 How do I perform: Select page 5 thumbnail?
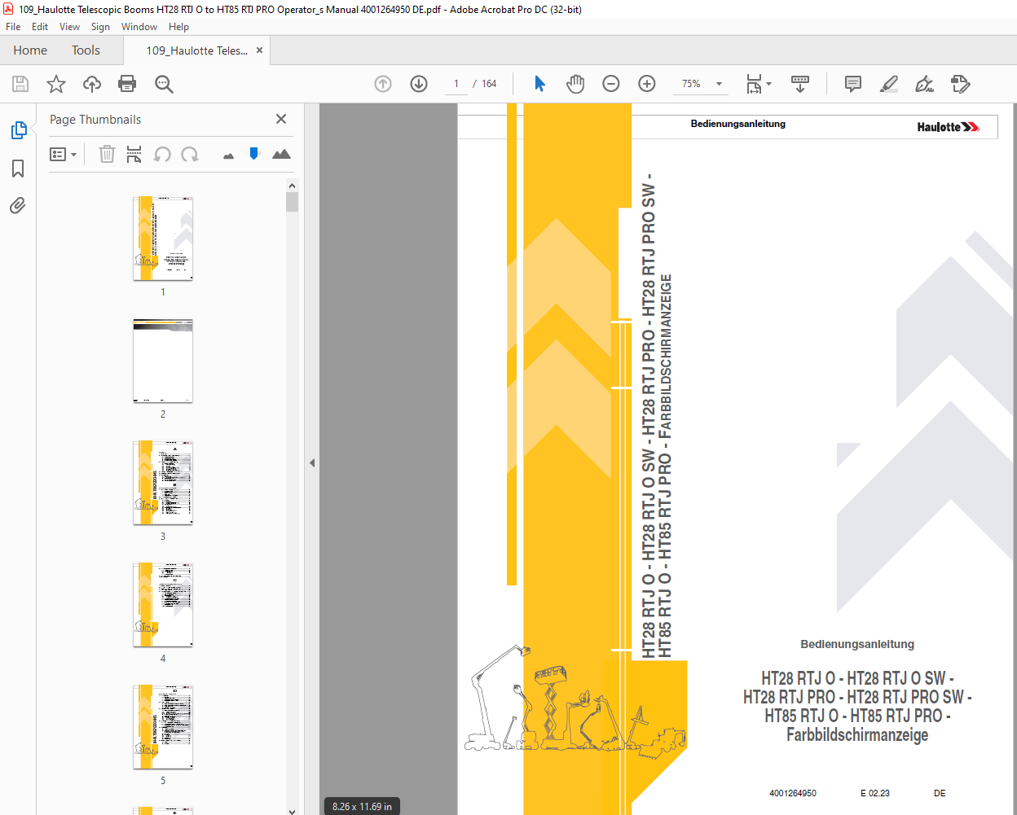click(163, 727)
